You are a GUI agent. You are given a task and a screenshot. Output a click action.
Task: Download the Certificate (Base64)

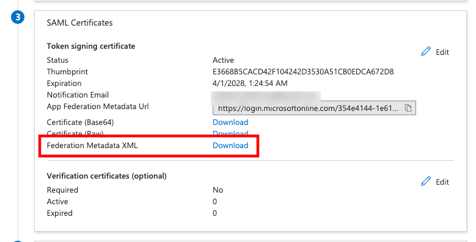(230, 123)
